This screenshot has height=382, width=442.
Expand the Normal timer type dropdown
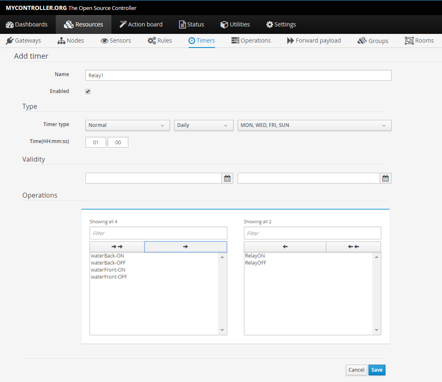click(x=128, y=125)
